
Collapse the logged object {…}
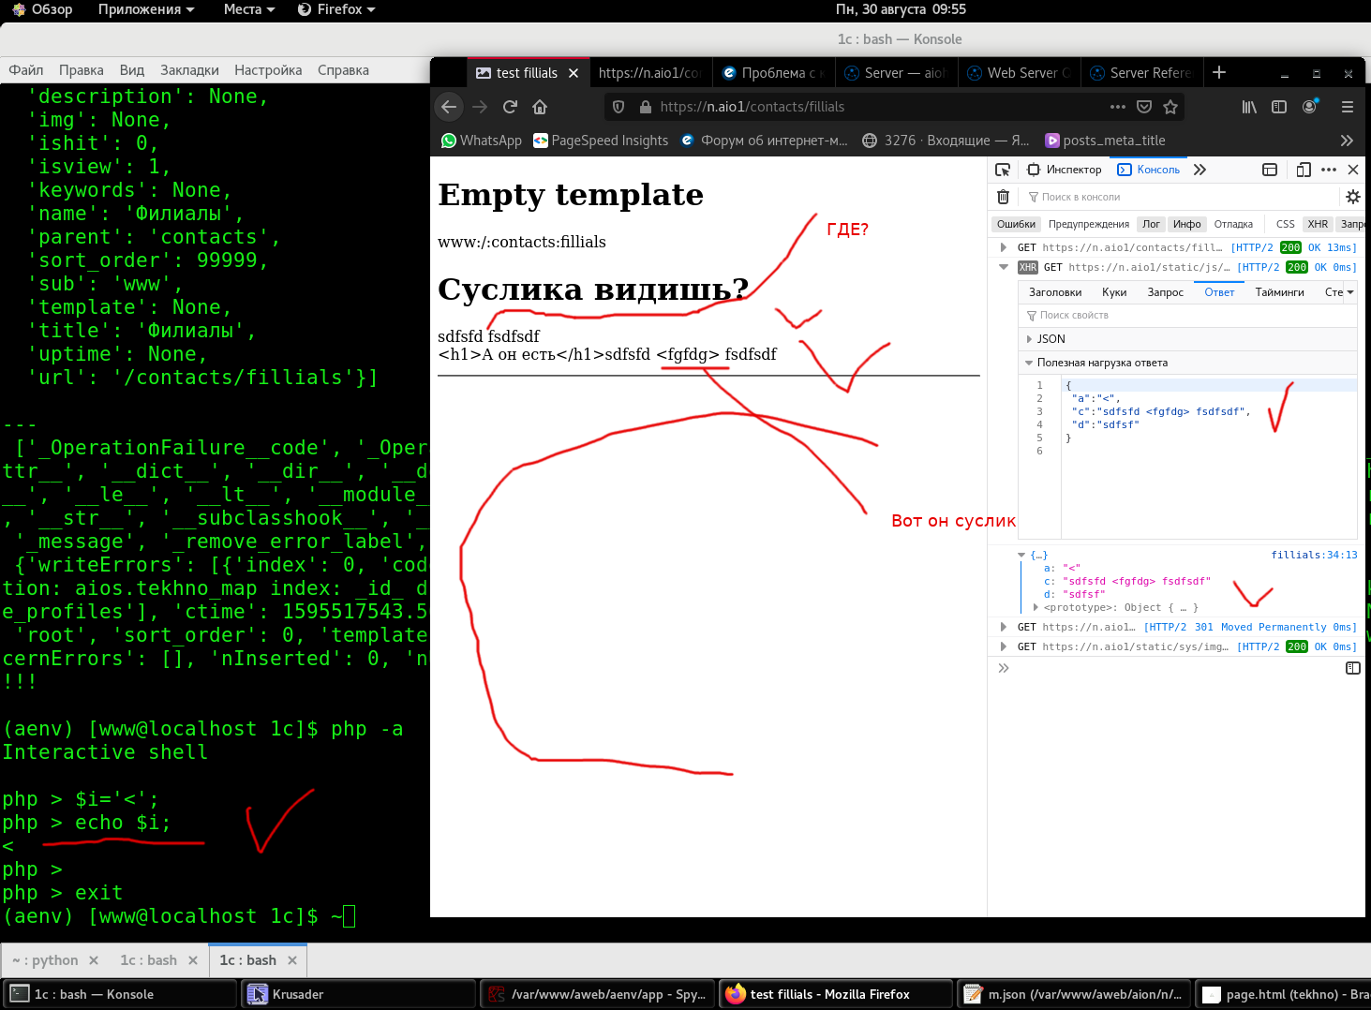(x=1021, y=555)
